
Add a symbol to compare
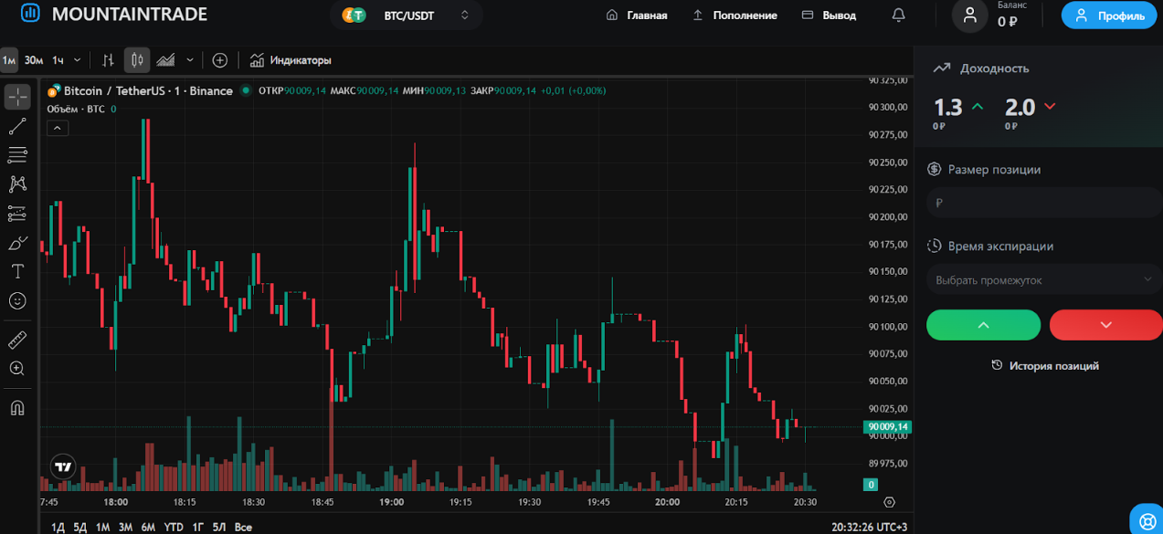pyautogui.click(x=220, y=60)
